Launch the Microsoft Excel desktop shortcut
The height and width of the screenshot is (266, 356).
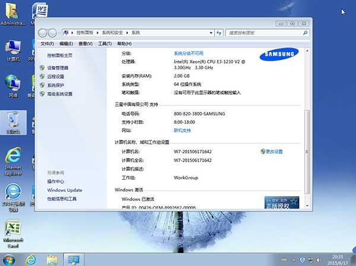click(x=12, y=232)
